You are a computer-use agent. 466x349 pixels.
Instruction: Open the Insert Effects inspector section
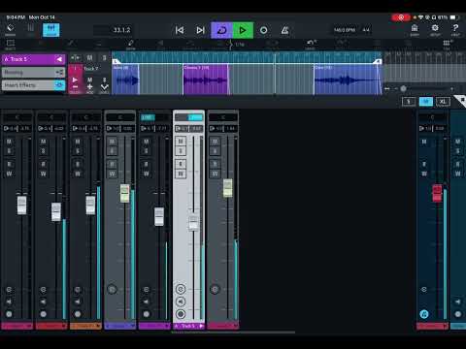[x=33, y=85]
